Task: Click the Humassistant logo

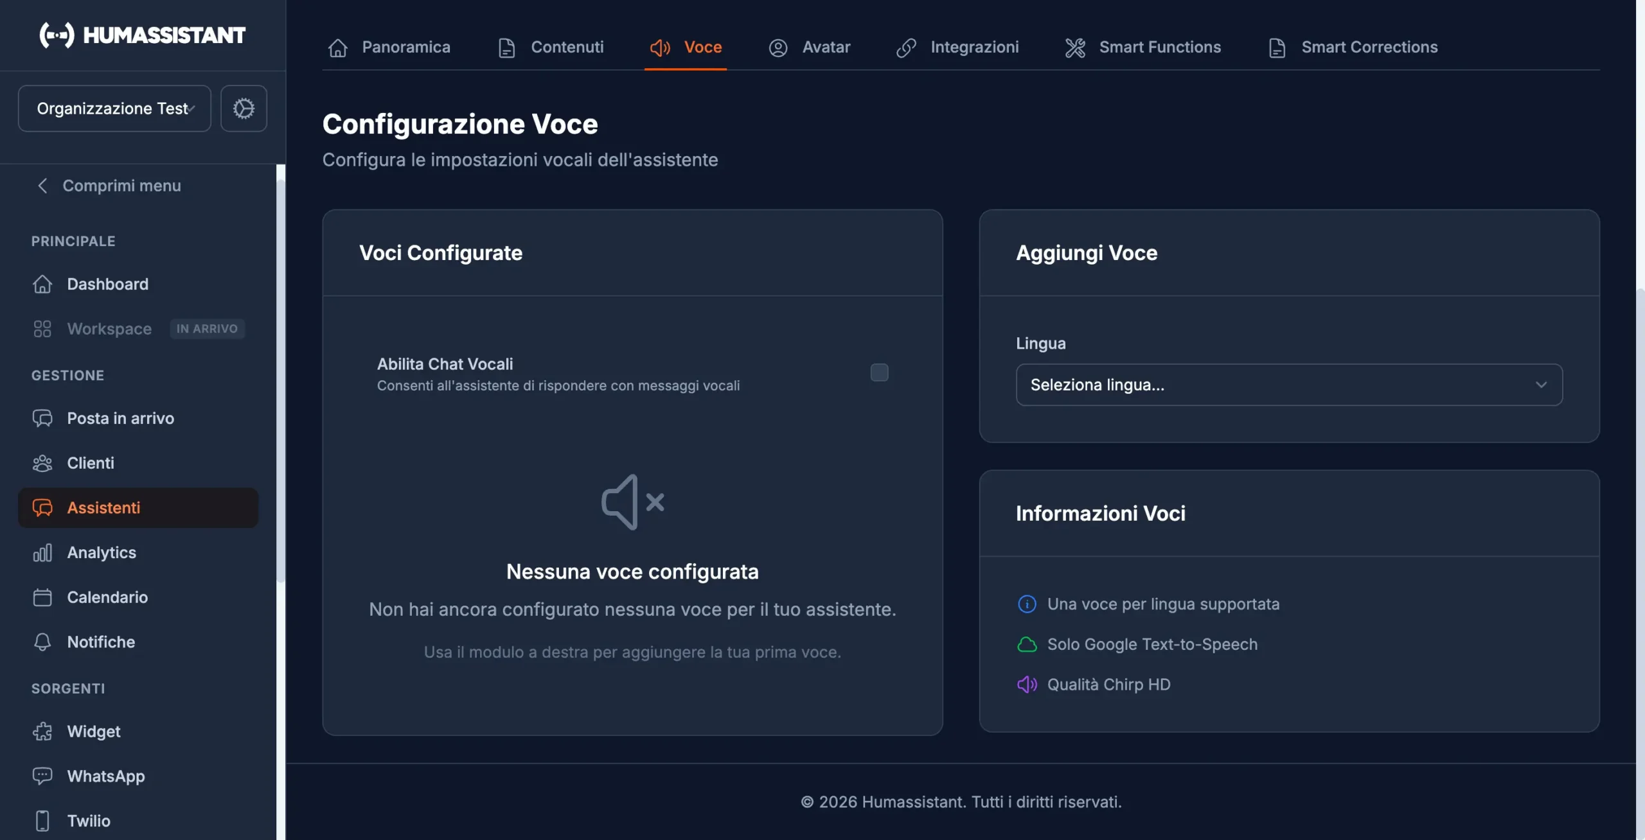Action: (142, 35)
